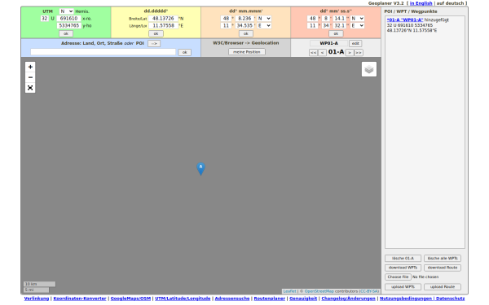Open latitude N/S dropdown in dd° mm.mmm' panel

(264, 19)
